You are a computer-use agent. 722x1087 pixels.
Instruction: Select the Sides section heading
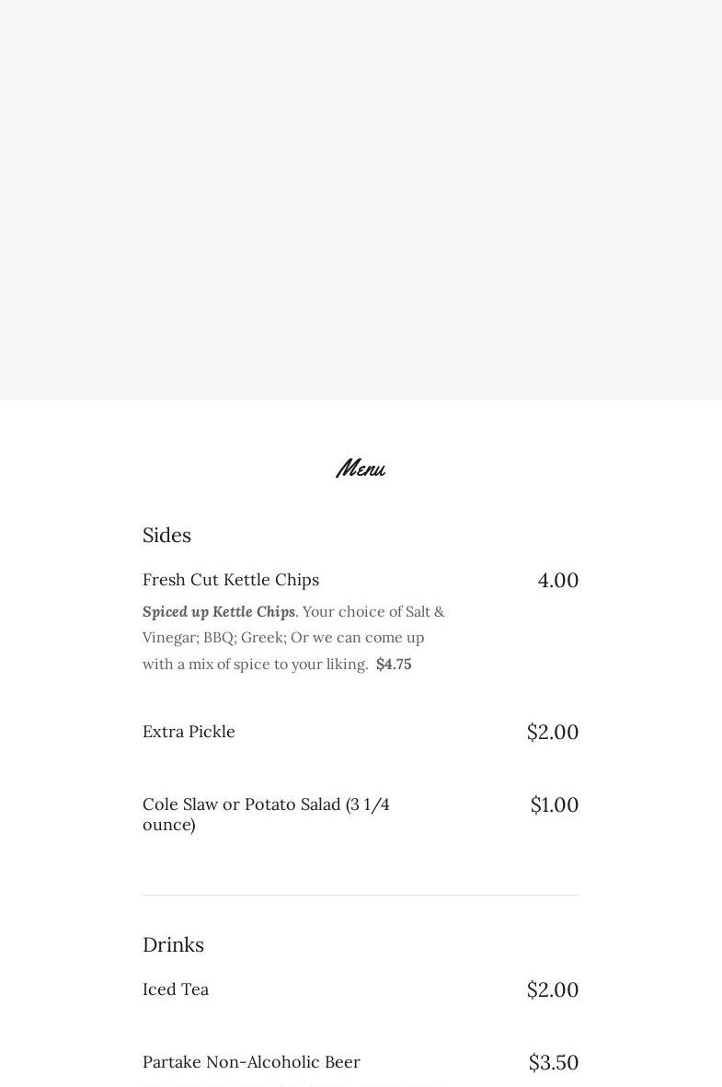(166, 535)
